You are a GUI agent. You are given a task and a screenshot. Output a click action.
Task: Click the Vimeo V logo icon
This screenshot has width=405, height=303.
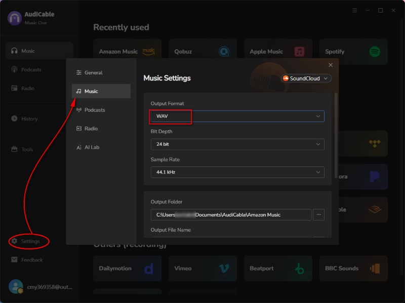pos(224,269)
